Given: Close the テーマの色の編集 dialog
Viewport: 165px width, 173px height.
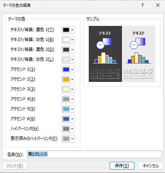Looking at the screenshot, I should (x=158, y=5).
